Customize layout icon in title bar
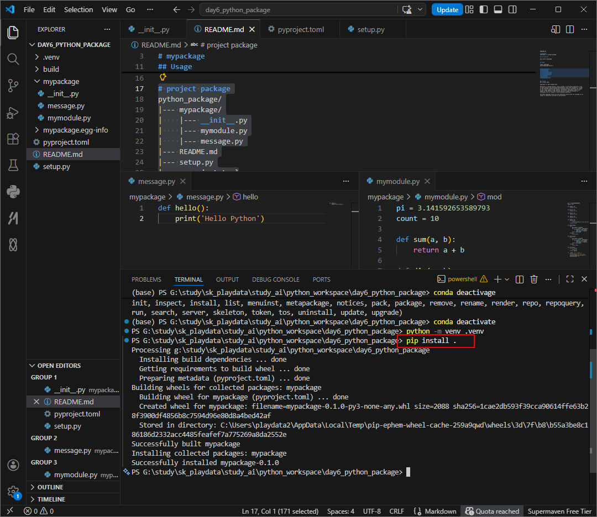Screen dimensions: 597x517 point(469,9)
